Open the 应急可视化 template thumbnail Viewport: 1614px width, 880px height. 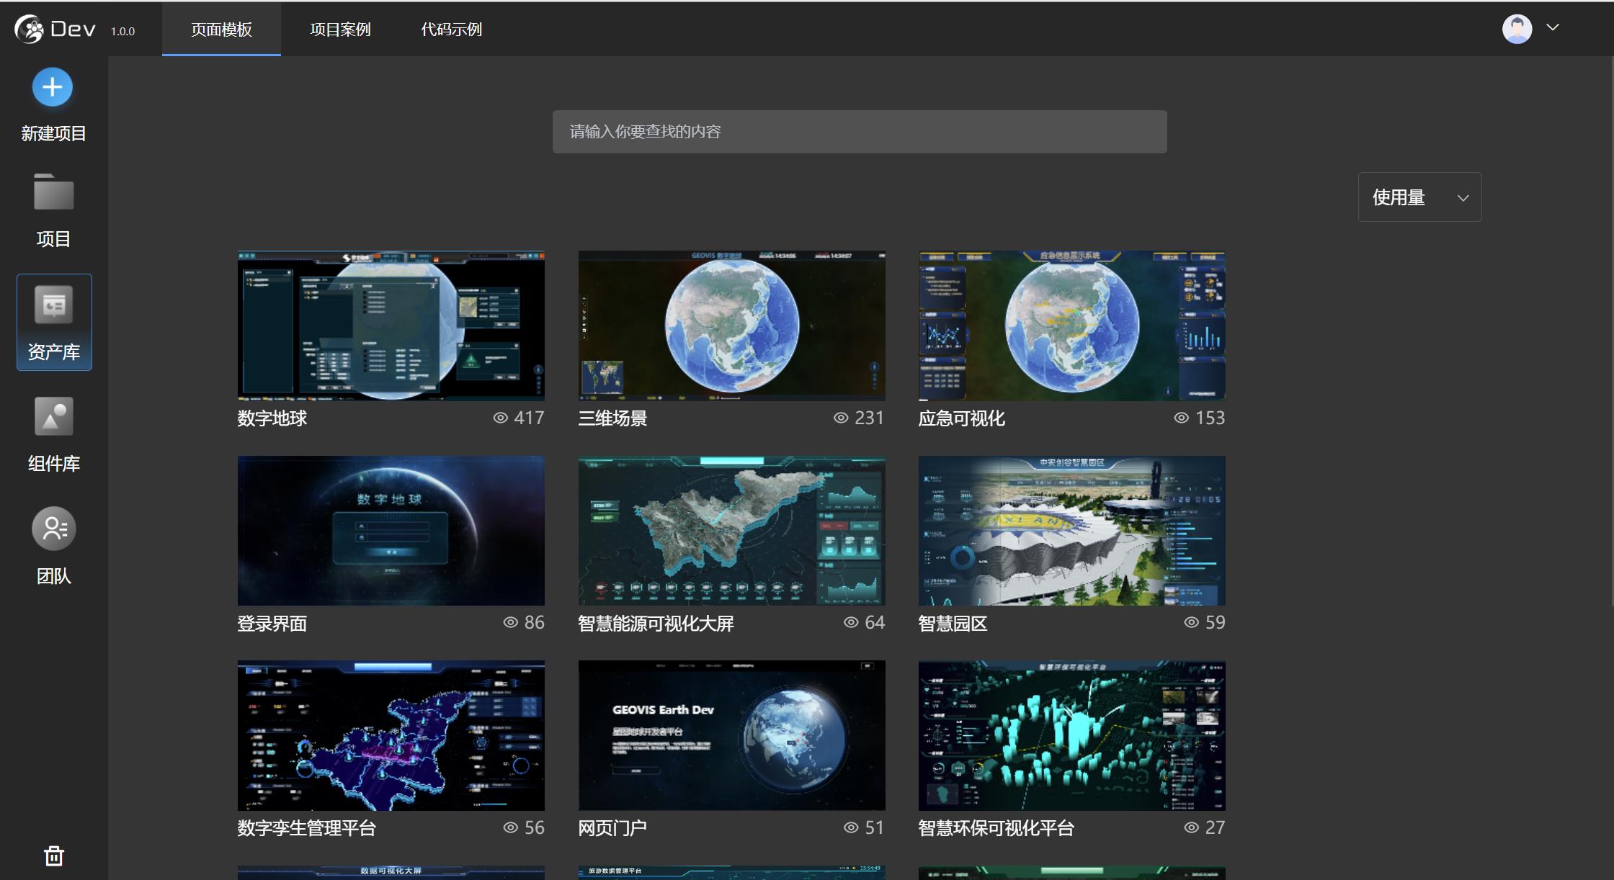coord(1071,325)
